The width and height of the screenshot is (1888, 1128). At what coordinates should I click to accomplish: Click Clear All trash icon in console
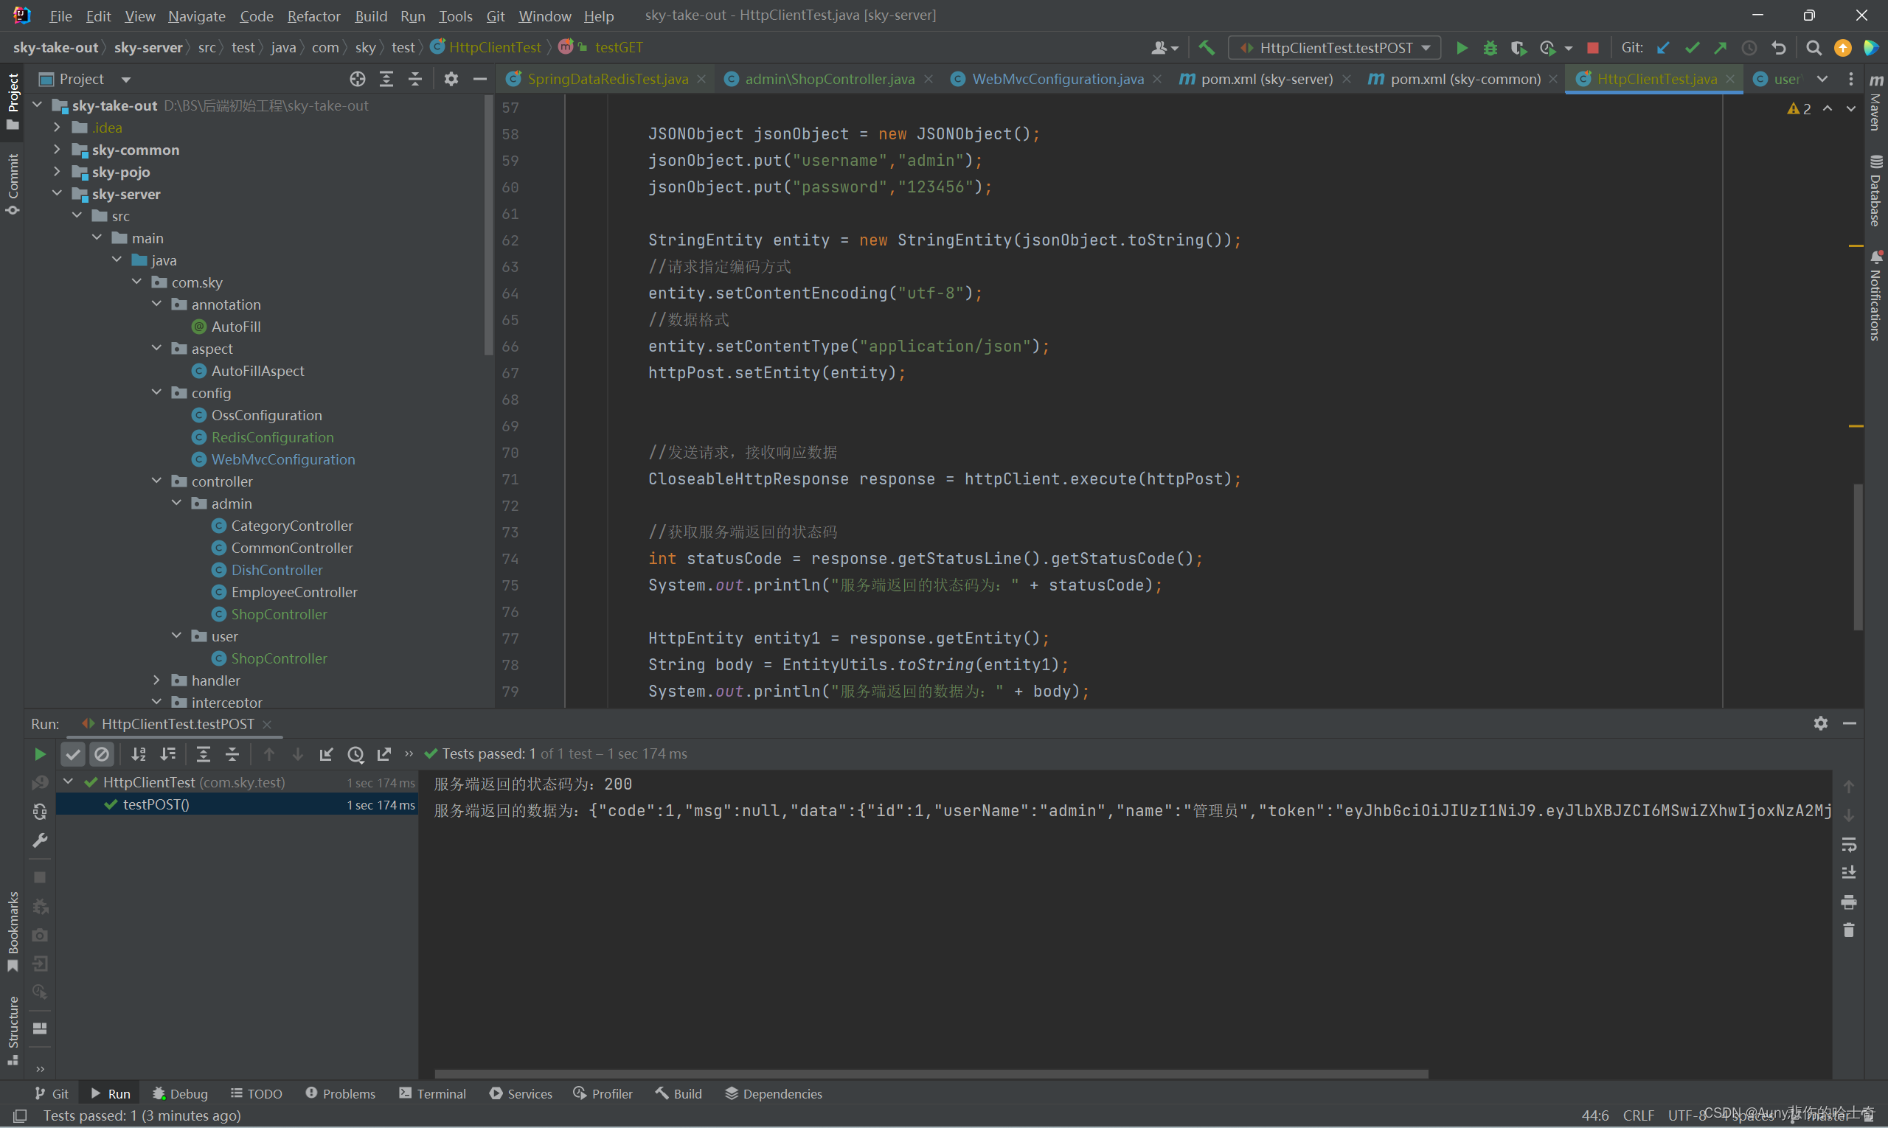click(x=1848, y=930)
